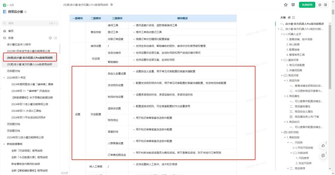The width and height of the screenshot is (335, 175).
Task: Jump to outline item 4. 管理常用工具
Action: pos(295,55)
